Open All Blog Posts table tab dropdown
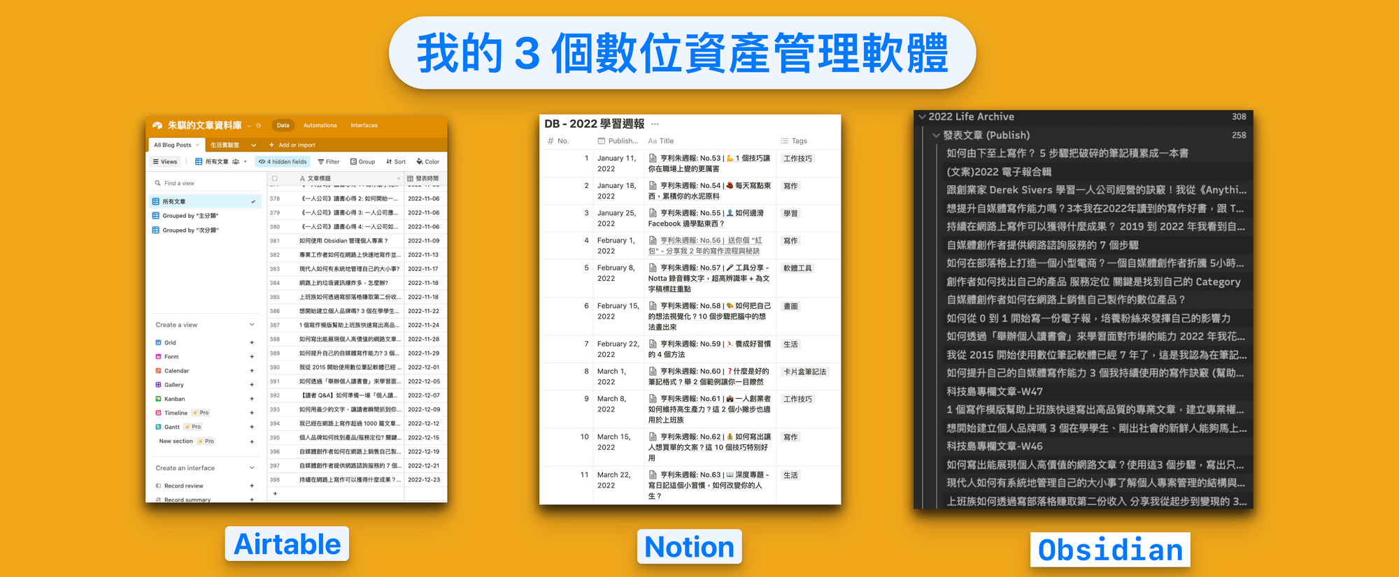 point(197,145)
